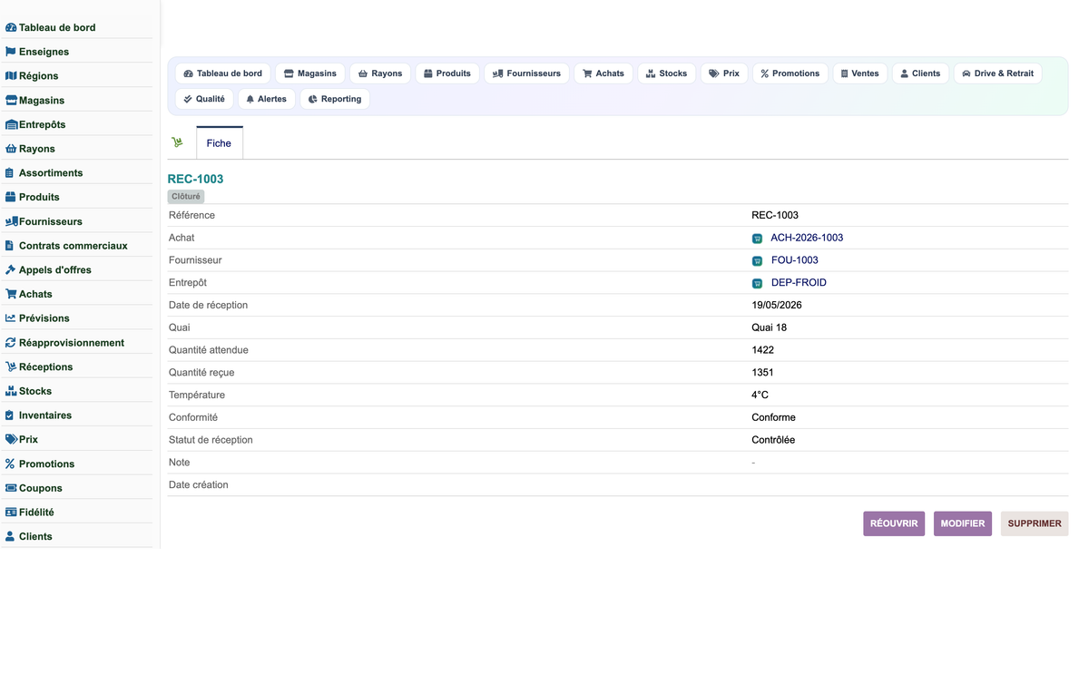Open Stocks in top navigation
This screenshot has height=674, width=1089.
coord(667,73)
